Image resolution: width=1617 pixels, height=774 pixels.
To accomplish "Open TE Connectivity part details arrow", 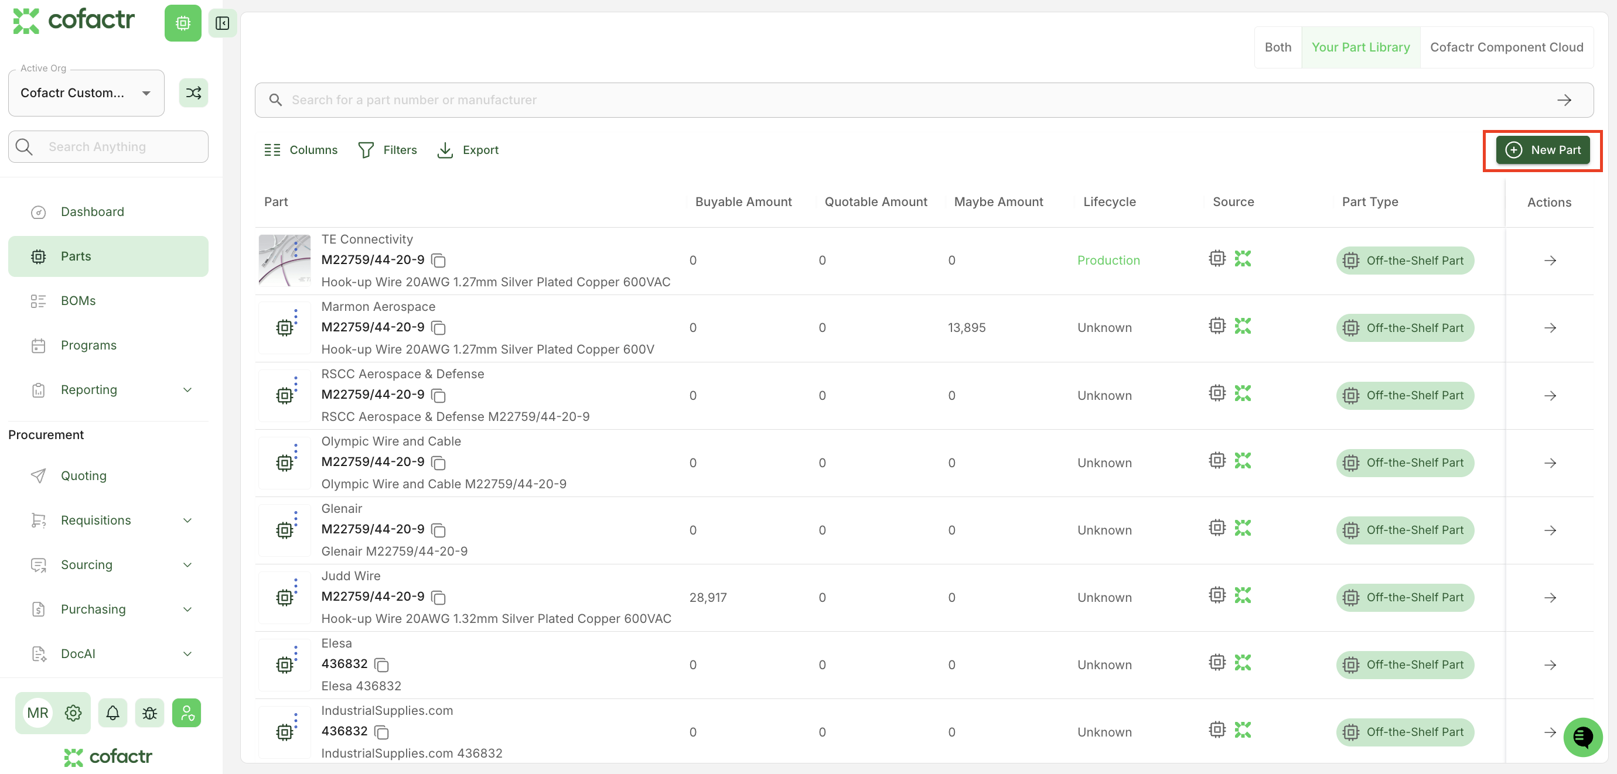I will click(x=1550, y=261).
